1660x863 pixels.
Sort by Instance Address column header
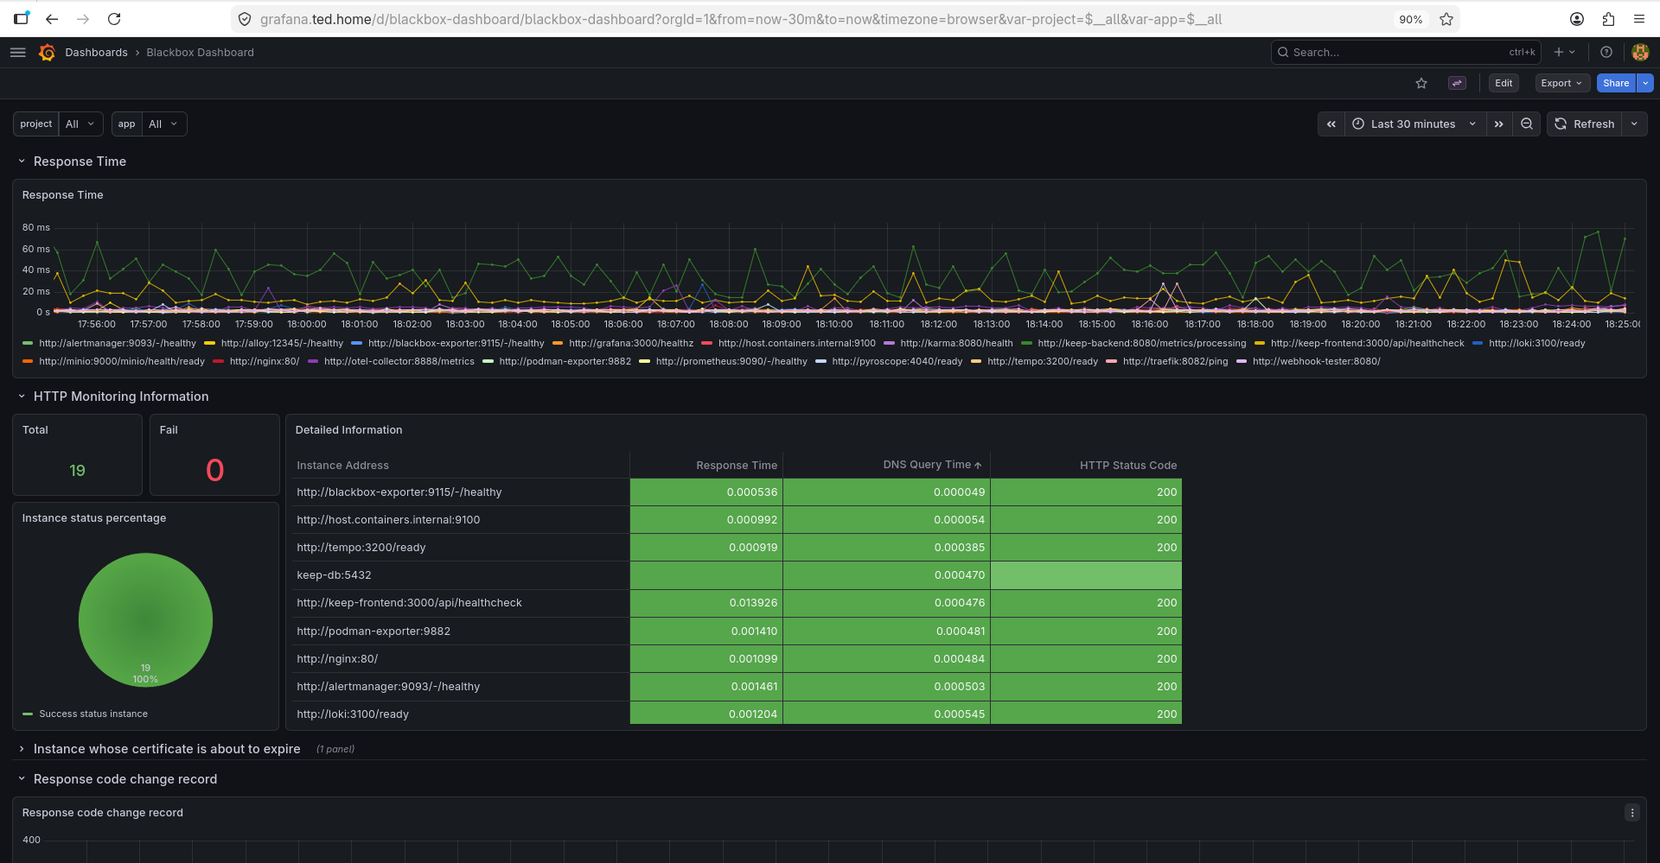coord(342,466)
